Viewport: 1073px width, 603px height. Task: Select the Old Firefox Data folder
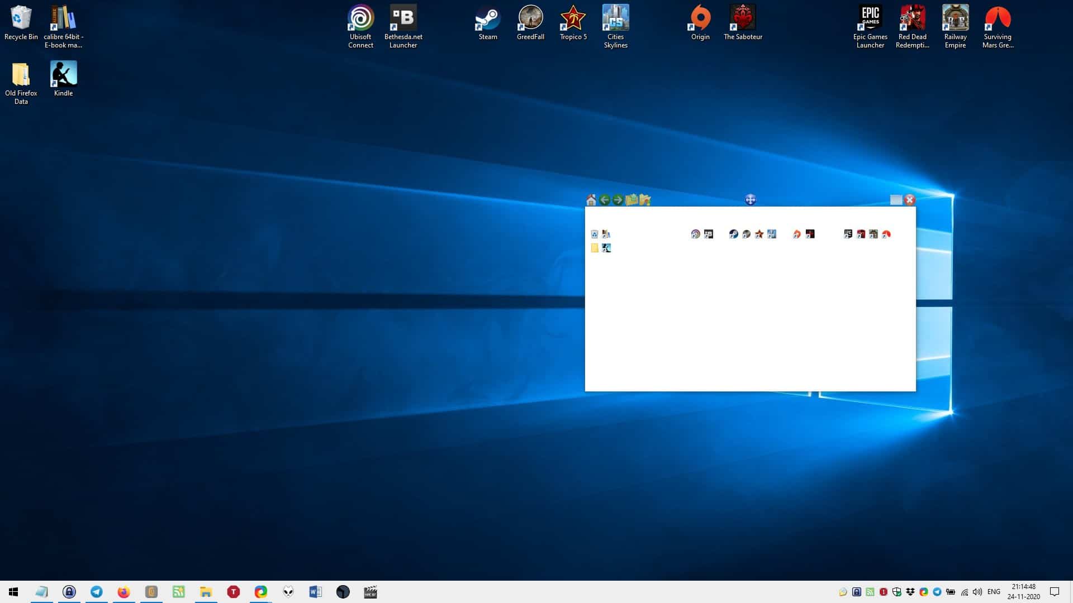point(21,83)
